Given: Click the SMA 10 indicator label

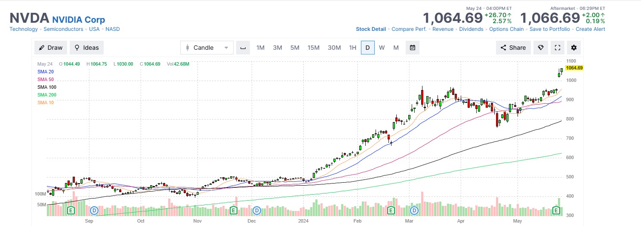Looking at the screenshot, I should point(46,102).
